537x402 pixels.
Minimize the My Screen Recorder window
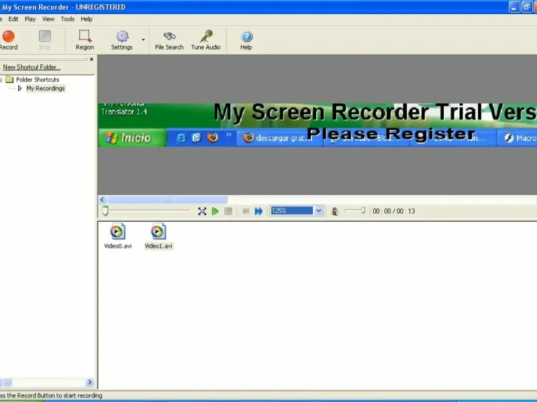[x=514, y=7]
